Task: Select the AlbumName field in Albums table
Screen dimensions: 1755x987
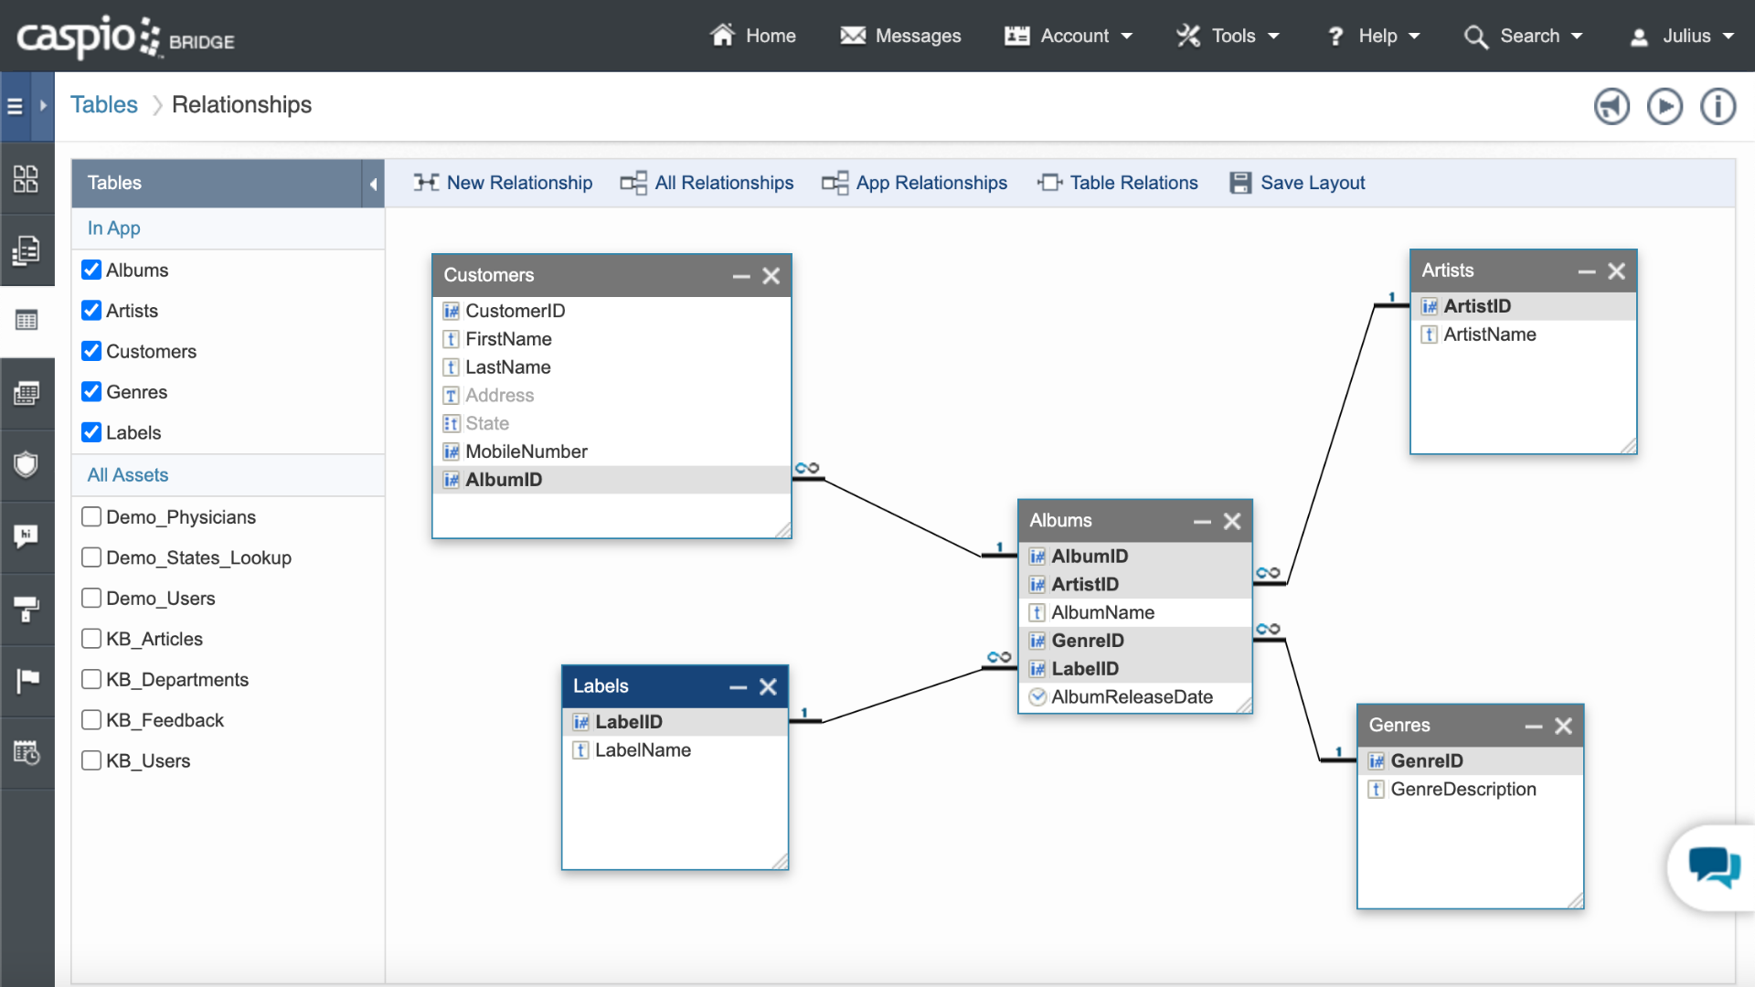Action: 1102,612
